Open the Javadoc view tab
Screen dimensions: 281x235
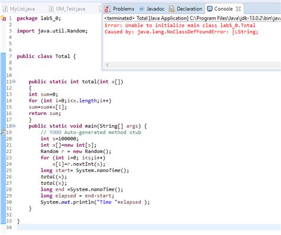coord(152,9)
